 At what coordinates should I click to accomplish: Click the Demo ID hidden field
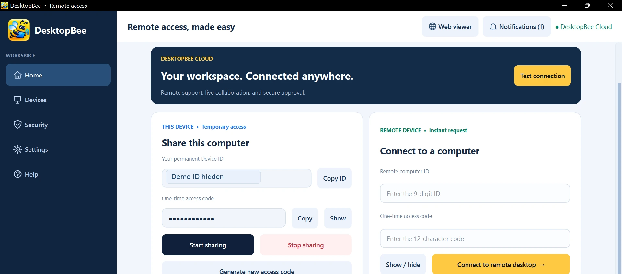pyautogui.click(x=236, y=178)
